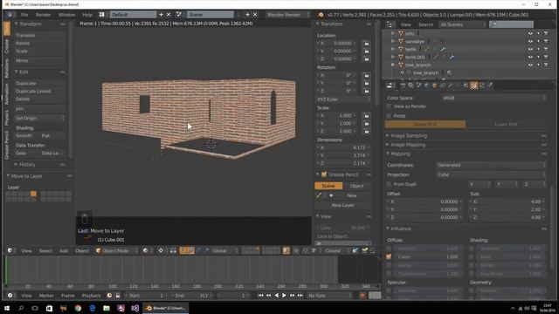Click the 3D view editor type icon
The width and height of the screenshot is (559, 314).
10,250
